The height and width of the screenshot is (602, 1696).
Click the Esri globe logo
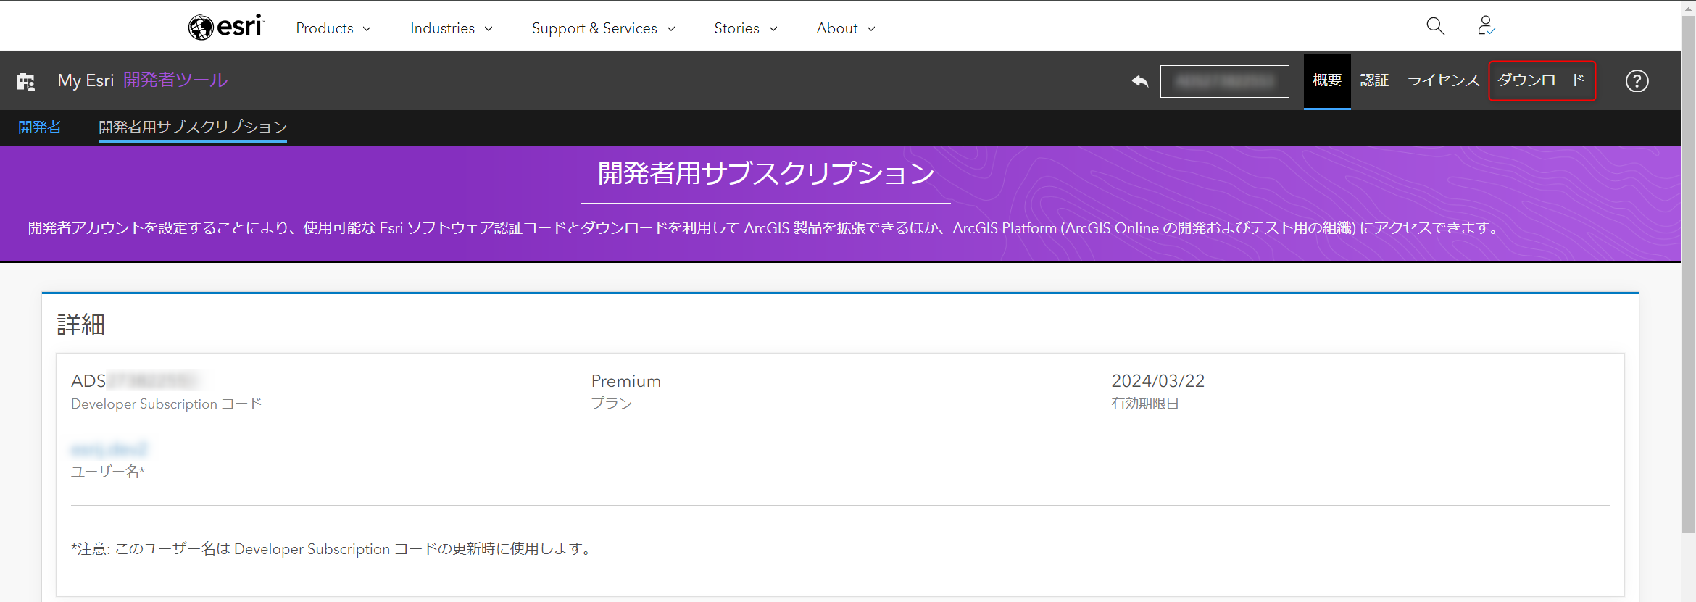(225, 27)
